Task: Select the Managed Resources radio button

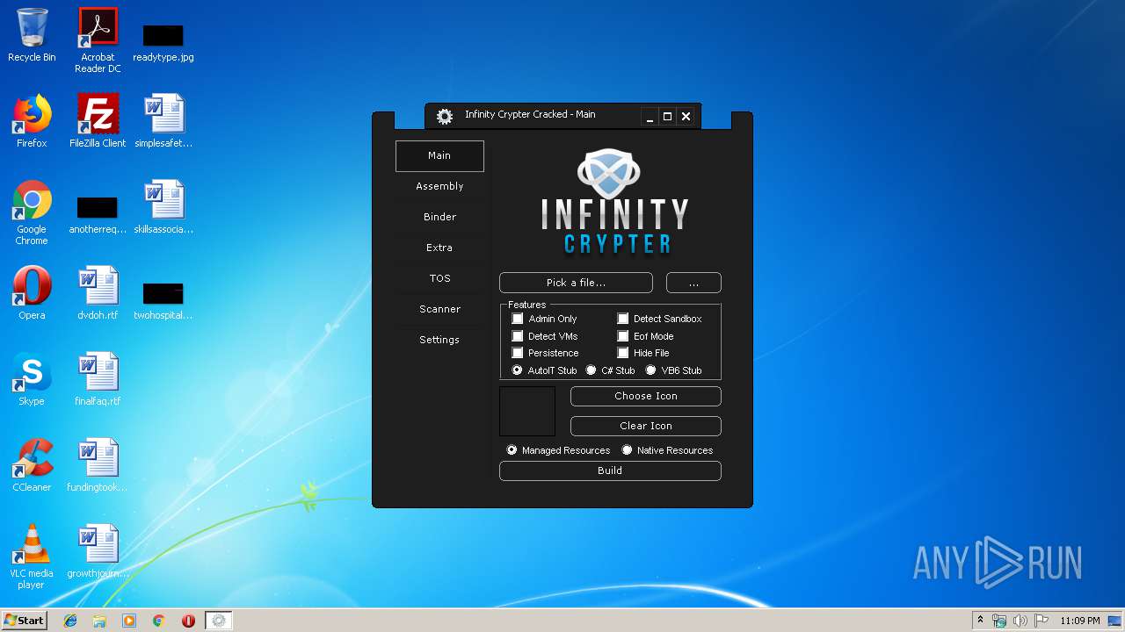Action: click(x=512, y=450)
